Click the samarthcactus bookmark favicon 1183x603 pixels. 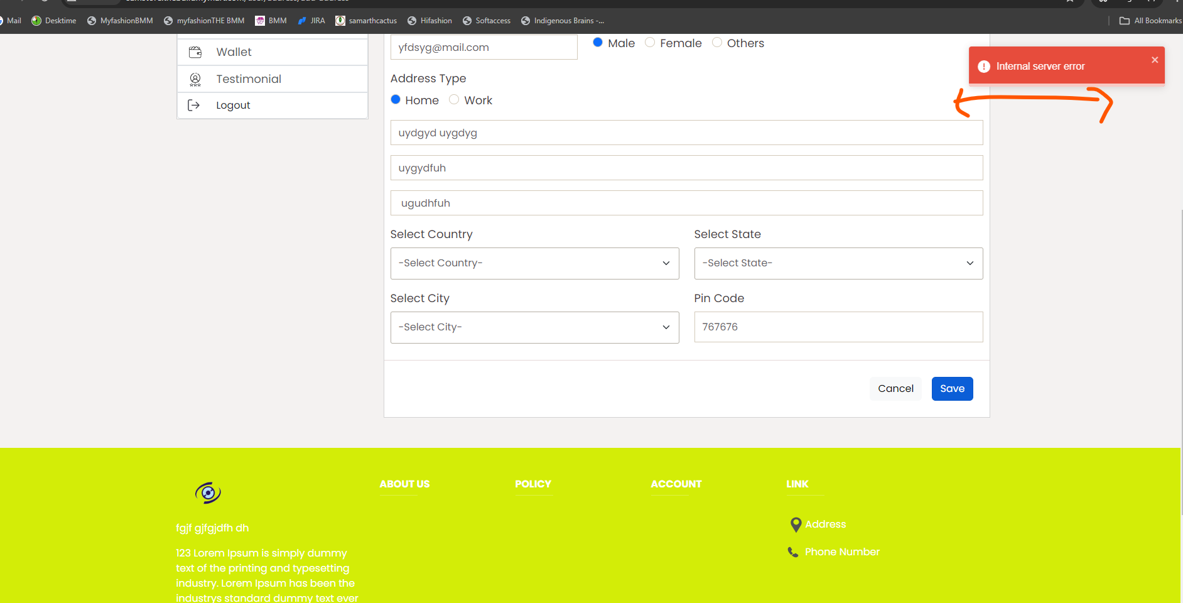pos(340,21)
